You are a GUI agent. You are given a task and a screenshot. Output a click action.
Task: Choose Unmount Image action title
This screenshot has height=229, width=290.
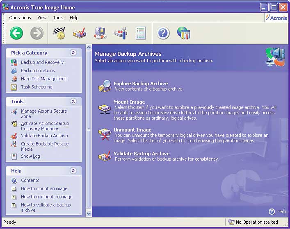pyautogui.click(x=132, y=130)
